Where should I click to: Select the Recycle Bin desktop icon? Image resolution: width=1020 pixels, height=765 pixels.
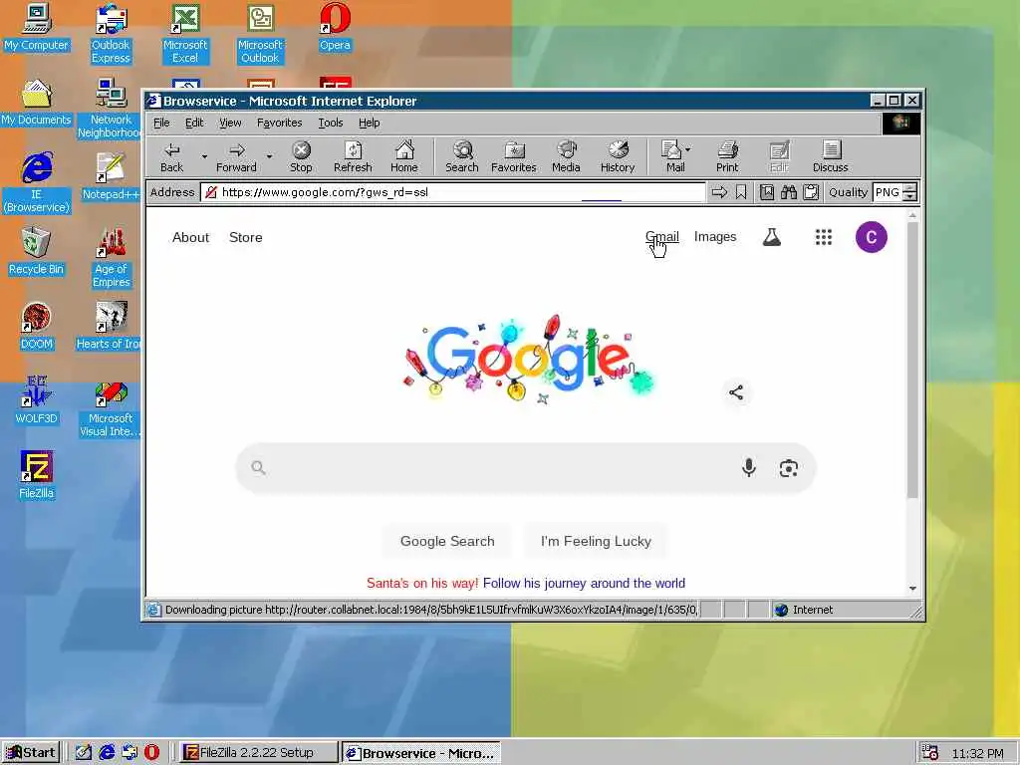click(36, 251)
